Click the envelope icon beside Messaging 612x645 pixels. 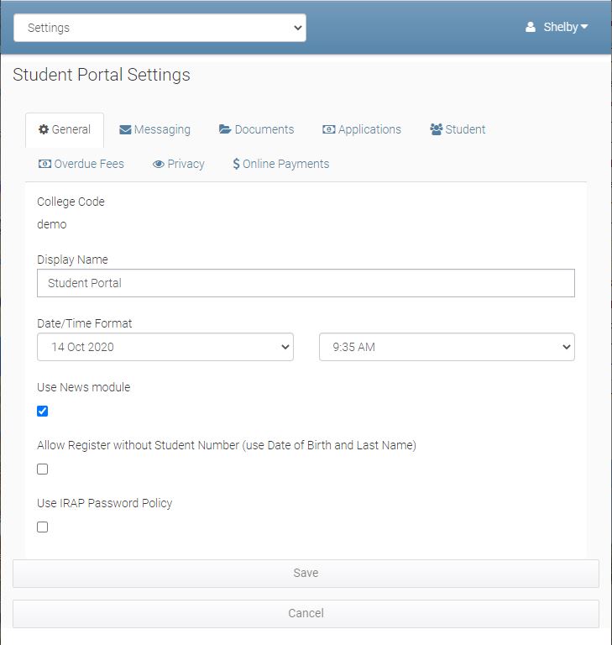click(x=125, y=129)
